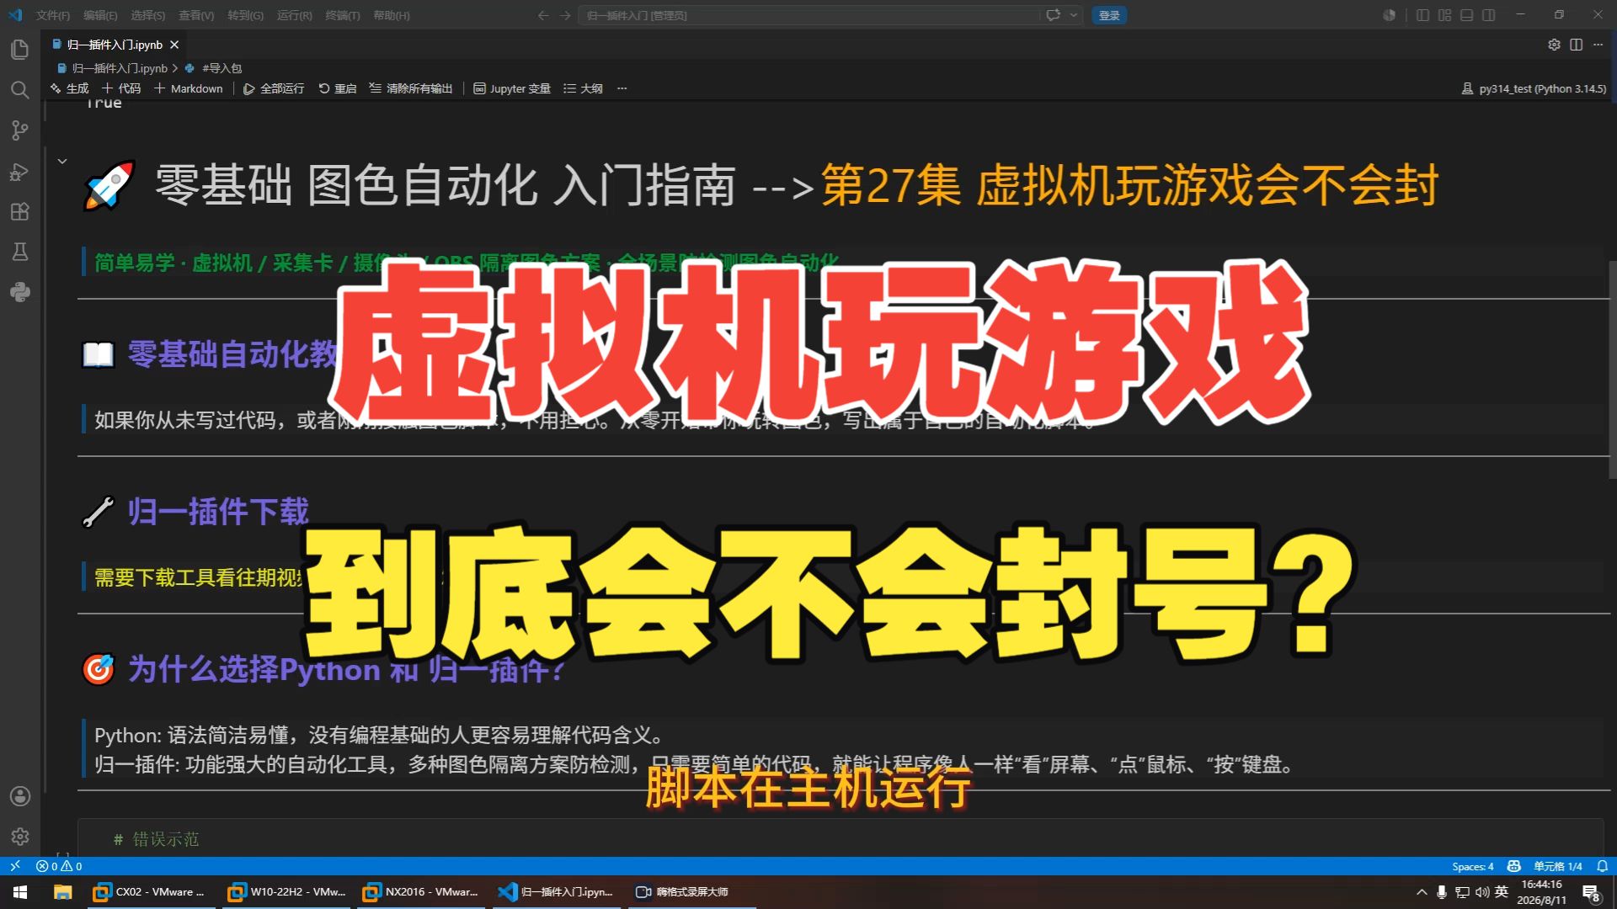Open the editor More Actions ellipsis
The width and height of the screenshot is (1617, 909).
[1598, 45]
